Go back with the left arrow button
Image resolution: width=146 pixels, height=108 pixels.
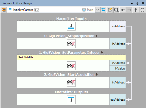(123, 10)
